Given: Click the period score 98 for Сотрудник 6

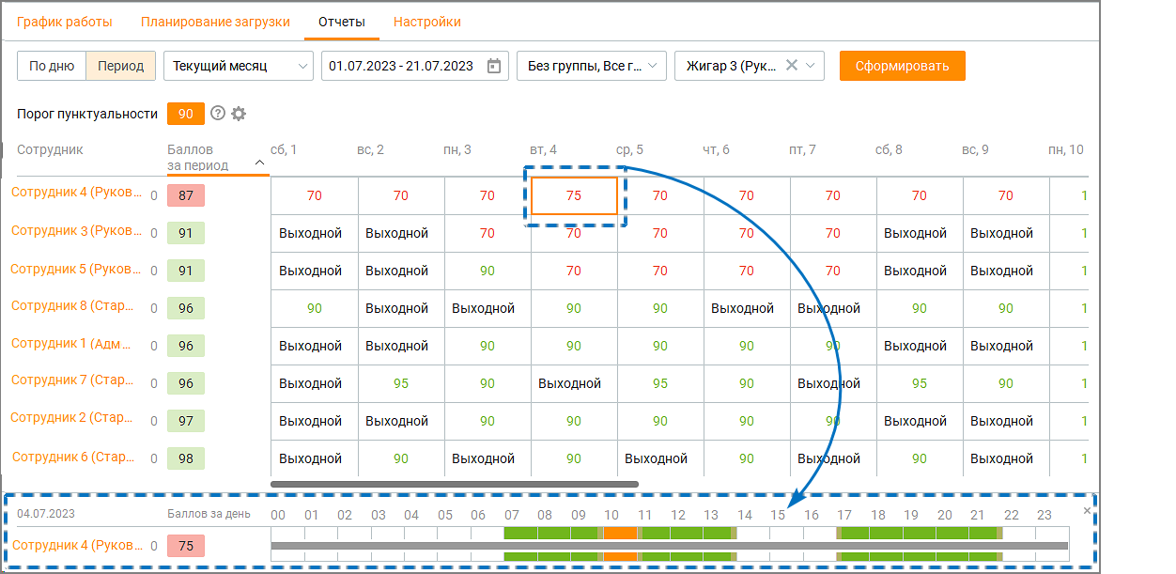Looking at the screenshot, I should coord(186,458).
